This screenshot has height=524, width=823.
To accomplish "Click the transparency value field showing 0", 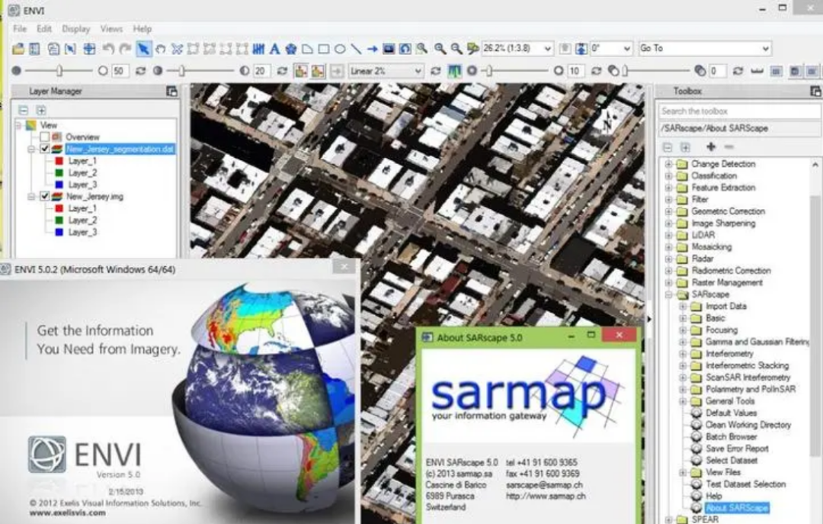I will coord(718,71).
